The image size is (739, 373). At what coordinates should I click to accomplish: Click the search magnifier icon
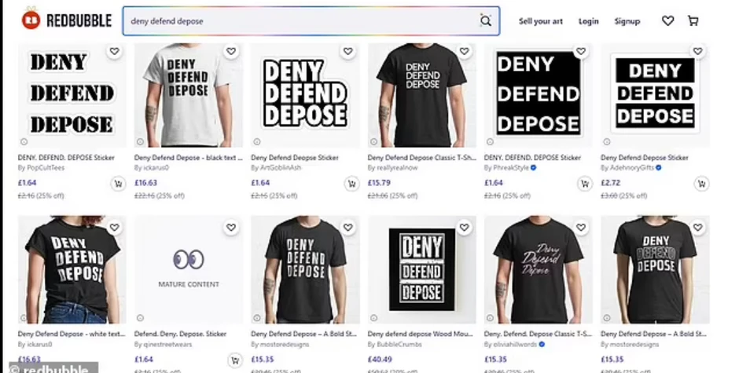pos(485,21)
